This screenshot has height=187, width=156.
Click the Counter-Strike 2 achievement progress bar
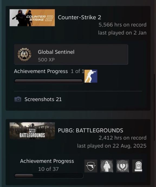(x=48, y=81)
